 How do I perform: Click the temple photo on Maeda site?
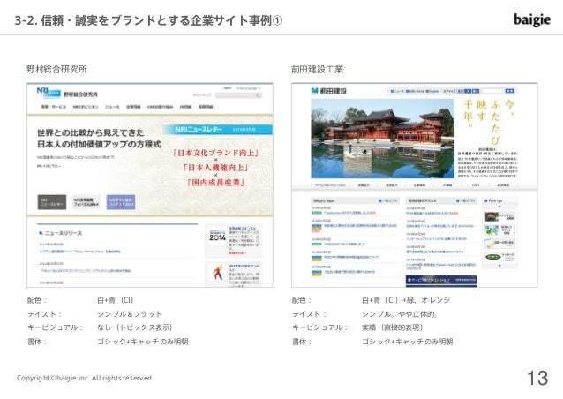click(x=382, y=139)
